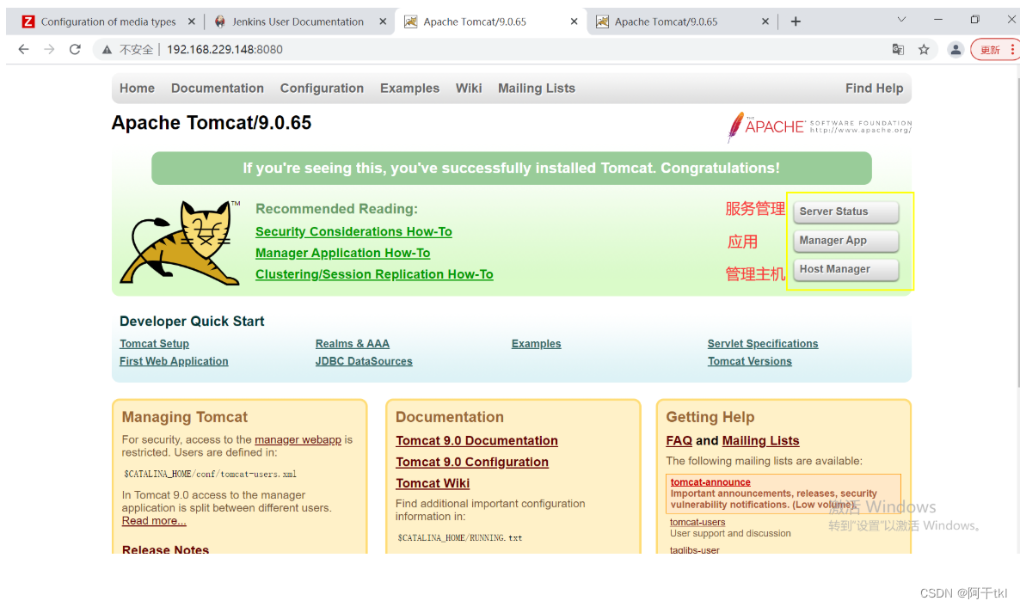
Task: Click the Apache Software Foundation logo
Action: pyautogui.click(x=819, y=127)
